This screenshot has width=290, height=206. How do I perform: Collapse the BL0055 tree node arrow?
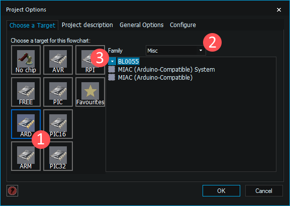[112, 62]
